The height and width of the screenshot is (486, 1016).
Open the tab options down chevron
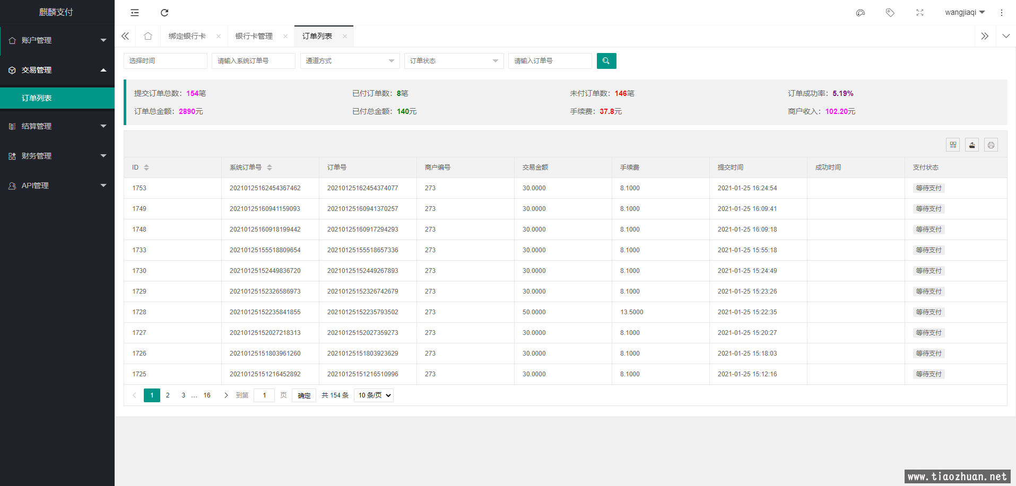click(x=1006, y=36)
